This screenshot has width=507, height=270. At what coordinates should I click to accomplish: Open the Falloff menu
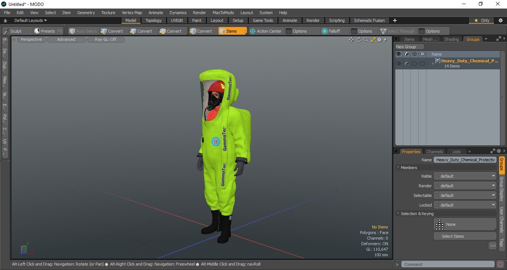click(334, 31)
